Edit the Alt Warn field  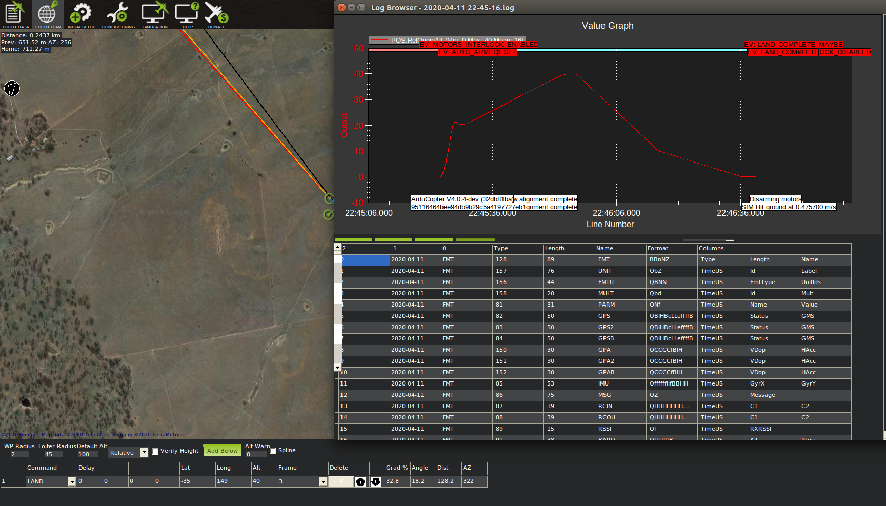(x=256, y=454)
